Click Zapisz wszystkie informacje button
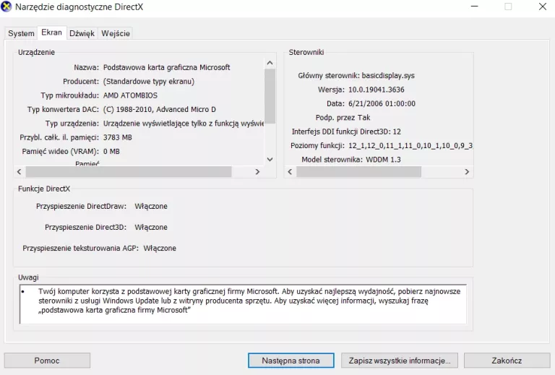 point(399,361)
